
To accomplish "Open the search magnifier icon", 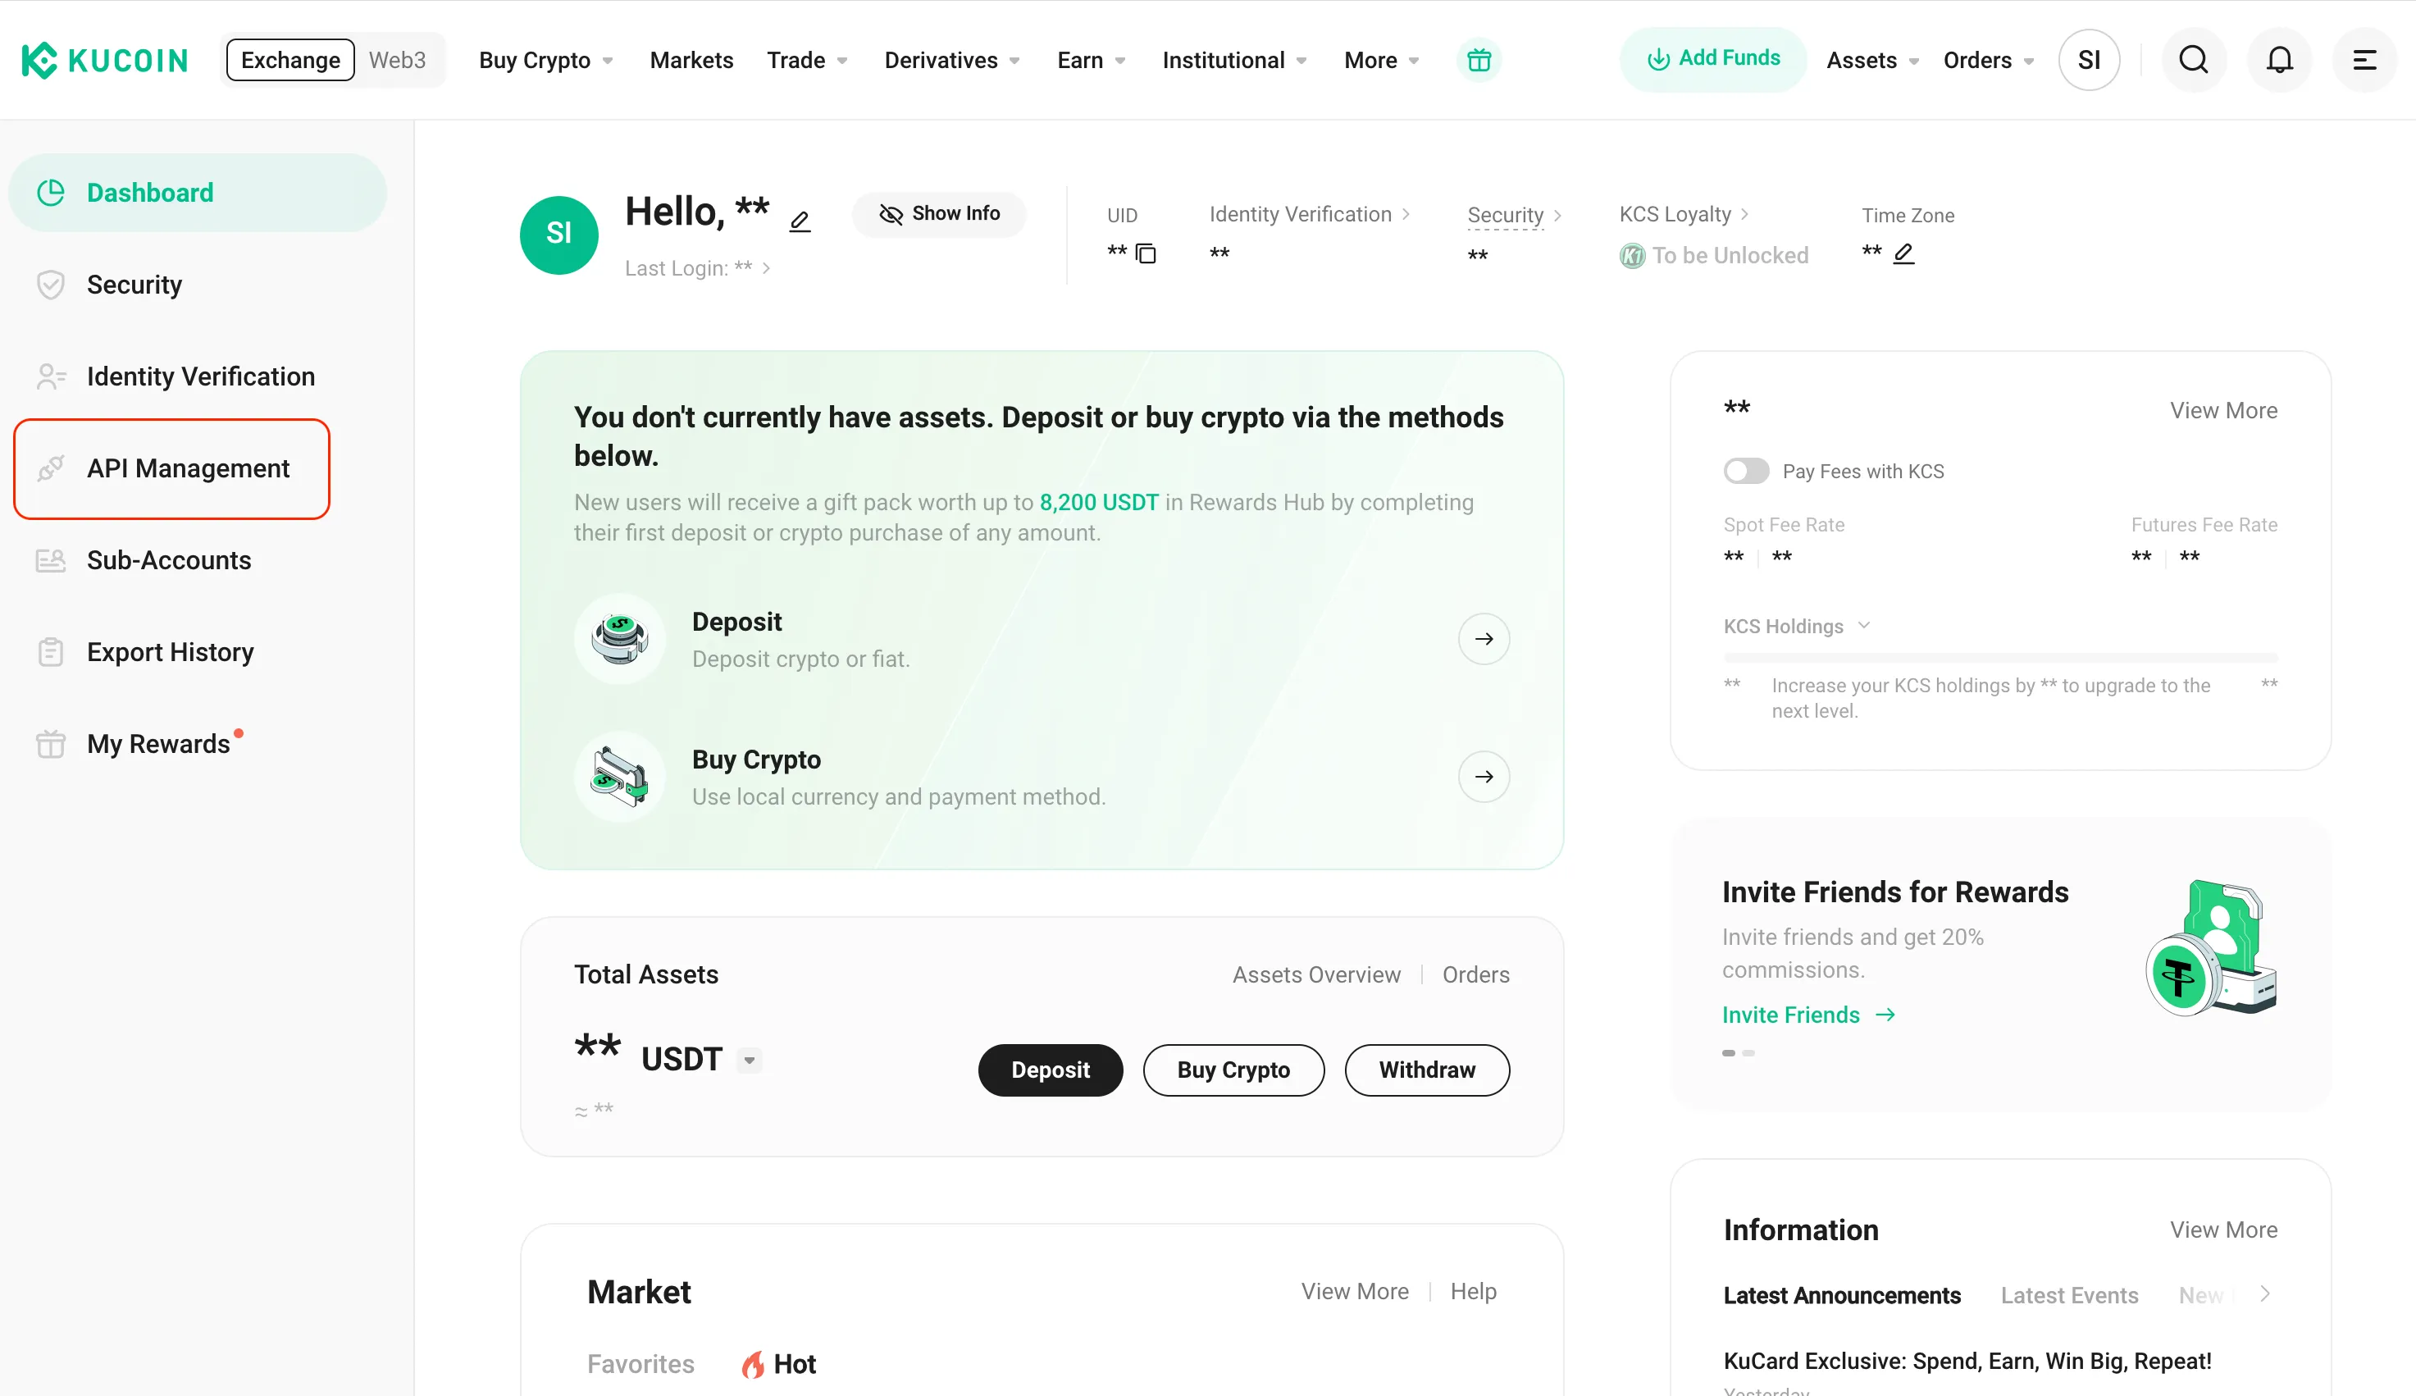I will point(2194,61).
